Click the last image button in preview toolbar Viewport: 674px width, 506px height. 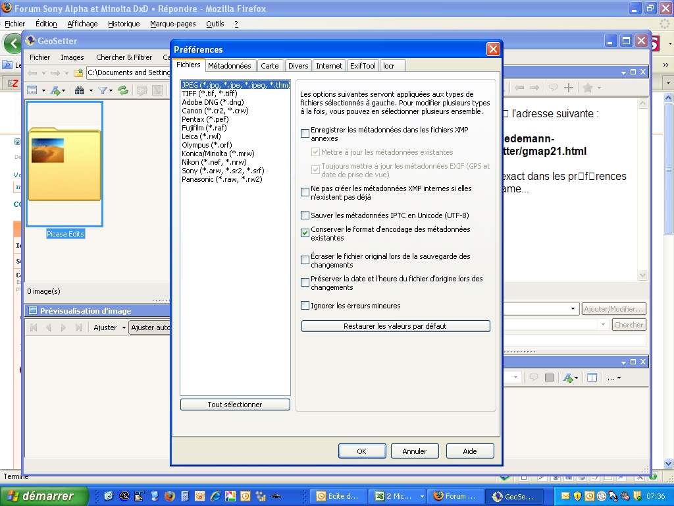[79, 327]
